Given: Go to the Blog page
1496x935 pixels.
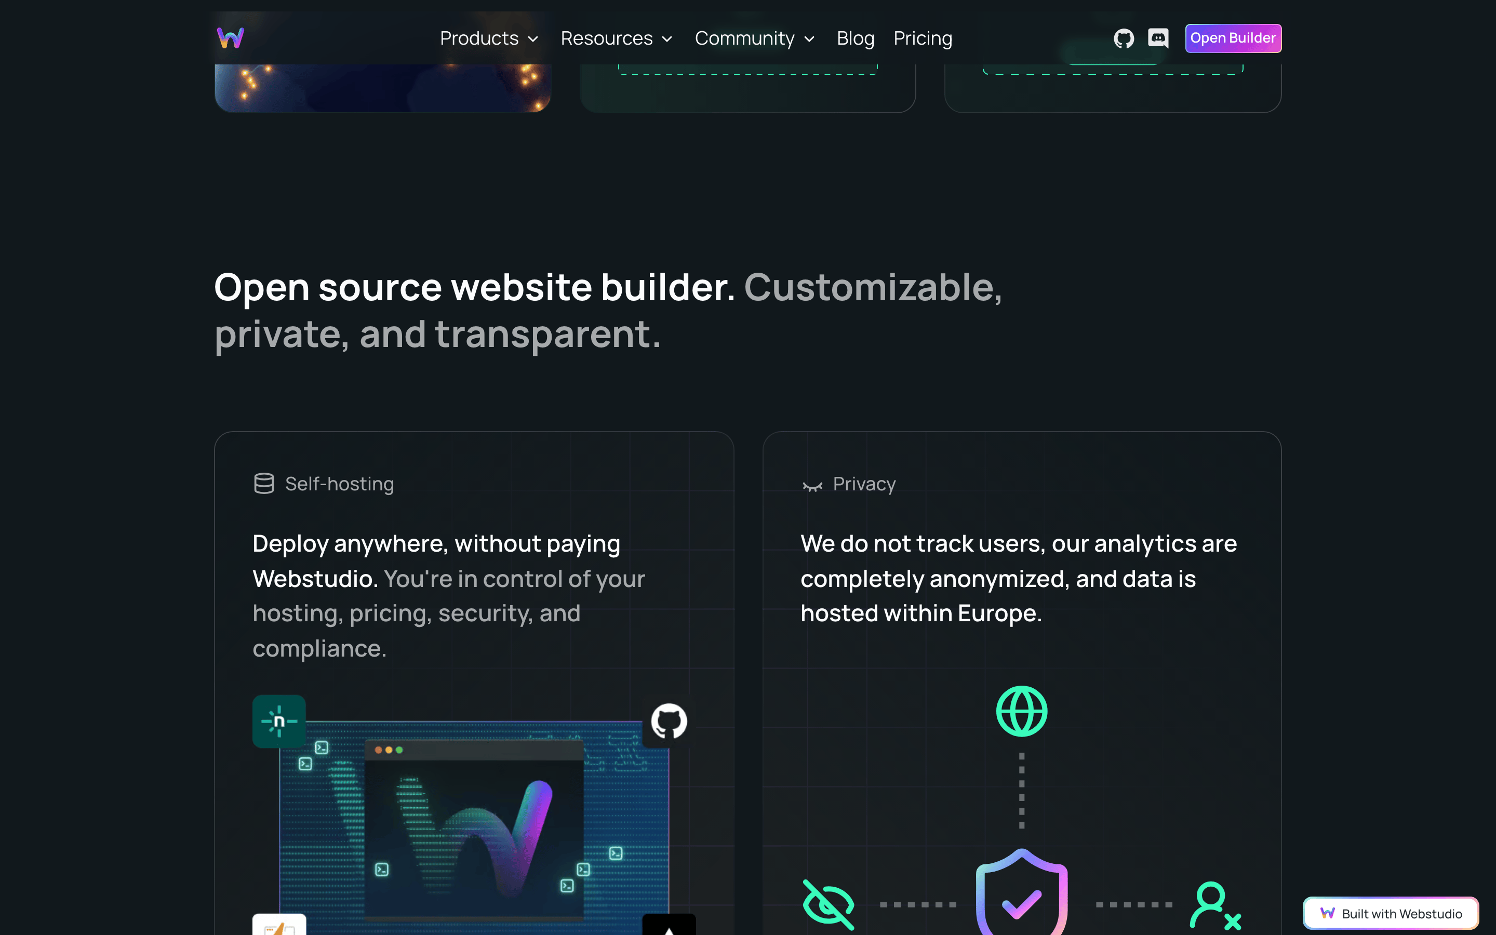Looking at the screenshot, I should [855, 38].
